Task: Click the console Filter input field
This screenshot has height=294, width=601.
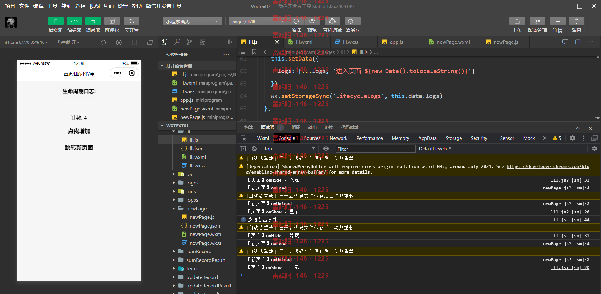Action: point(375,149)
